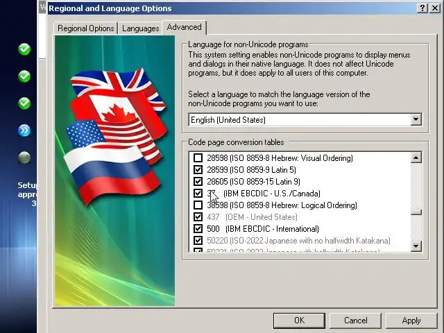Click the first green checkmark setup step
This screenshot has width=444, height=333.
(24, 49)
